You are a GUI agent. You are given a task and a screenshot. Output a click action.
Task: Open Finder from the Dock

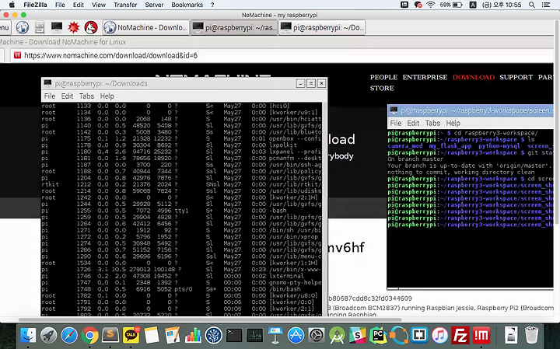click(x=28, y=336)
